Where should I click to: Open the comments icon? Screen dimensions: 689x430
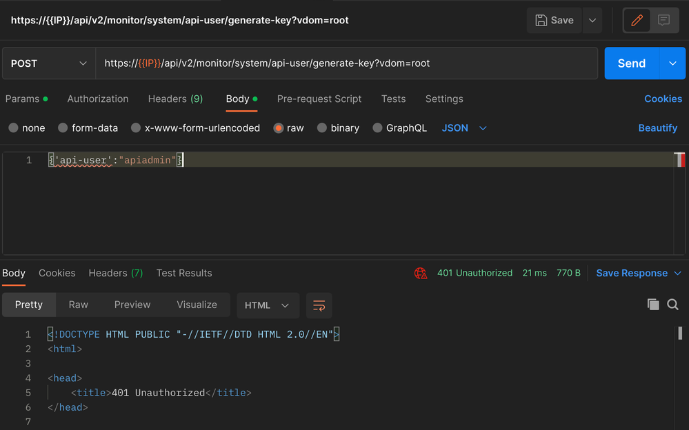point(663,21)
